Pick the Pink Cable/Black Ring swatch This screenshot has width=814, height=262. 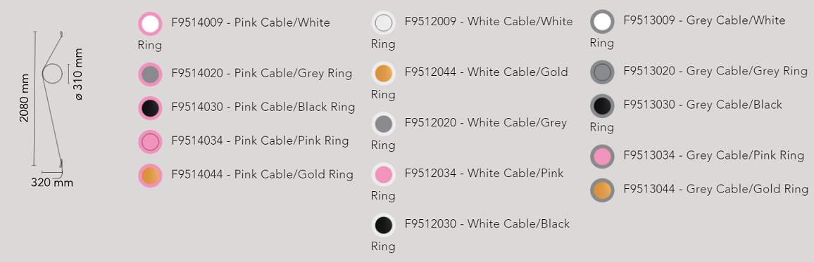pos(150,107)
